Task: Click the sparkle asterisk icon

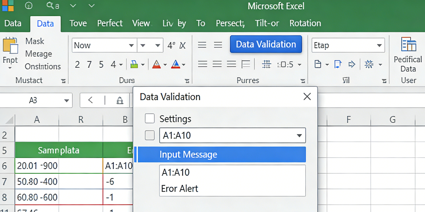Action: (369, 64)
